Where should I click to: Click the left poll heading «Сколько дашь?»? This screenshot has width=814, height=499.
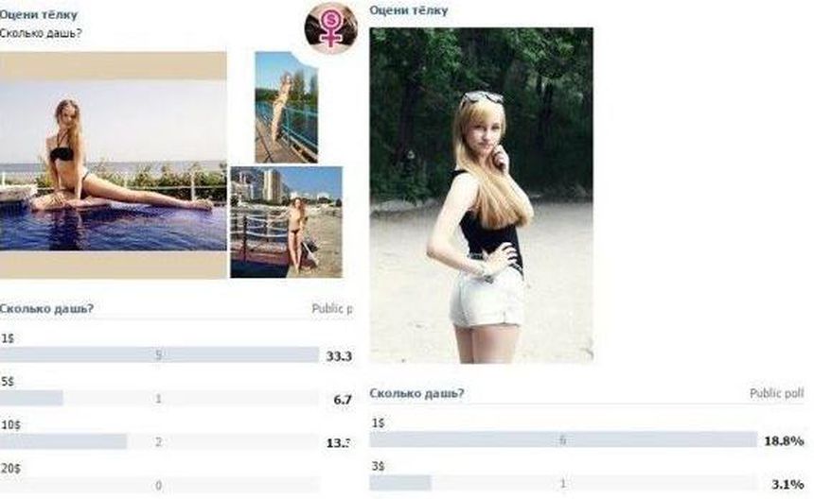[x=46, y=308]
